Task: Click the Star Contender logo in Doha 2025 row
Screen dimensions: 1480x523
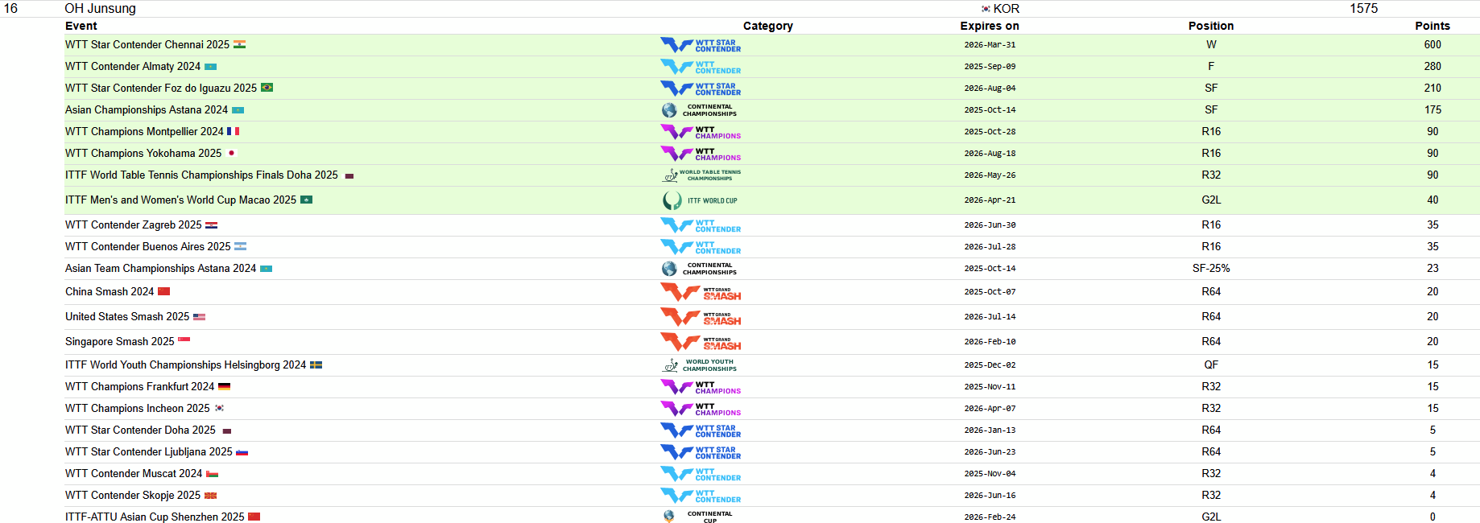Action: 701,430
